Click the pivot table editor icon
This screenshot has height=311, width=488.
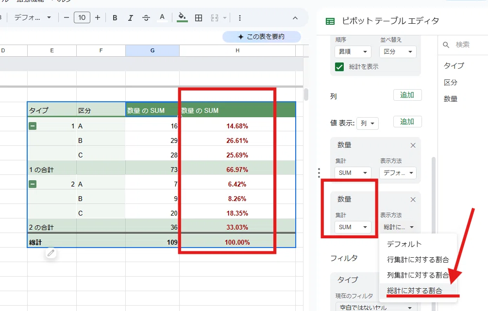[x=330, y=21]
